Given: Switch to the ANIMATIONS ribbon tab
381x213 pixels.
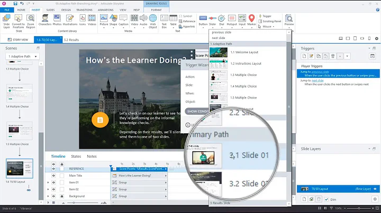Looking at the screenshot, I should pos(105,10).
